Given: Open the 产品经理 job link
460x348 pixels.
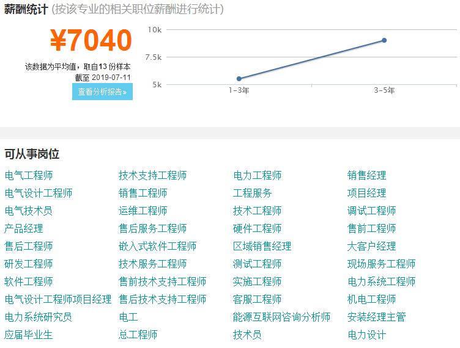Looking at the screenshot, I should click(x=24, y=228).
